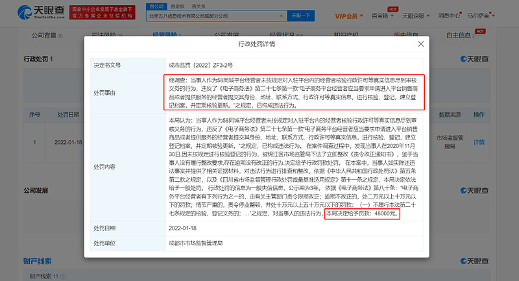This screenshot has height=281, width=519.
Task: Click the fine amount text 48000元
Action: (x=386, y=214)
